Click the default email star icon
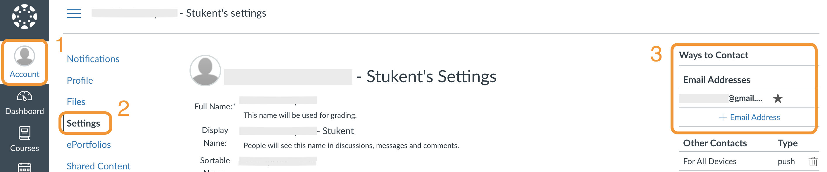Screen dimensions: 827x172 pyautogui.click(x=778, y=98)
